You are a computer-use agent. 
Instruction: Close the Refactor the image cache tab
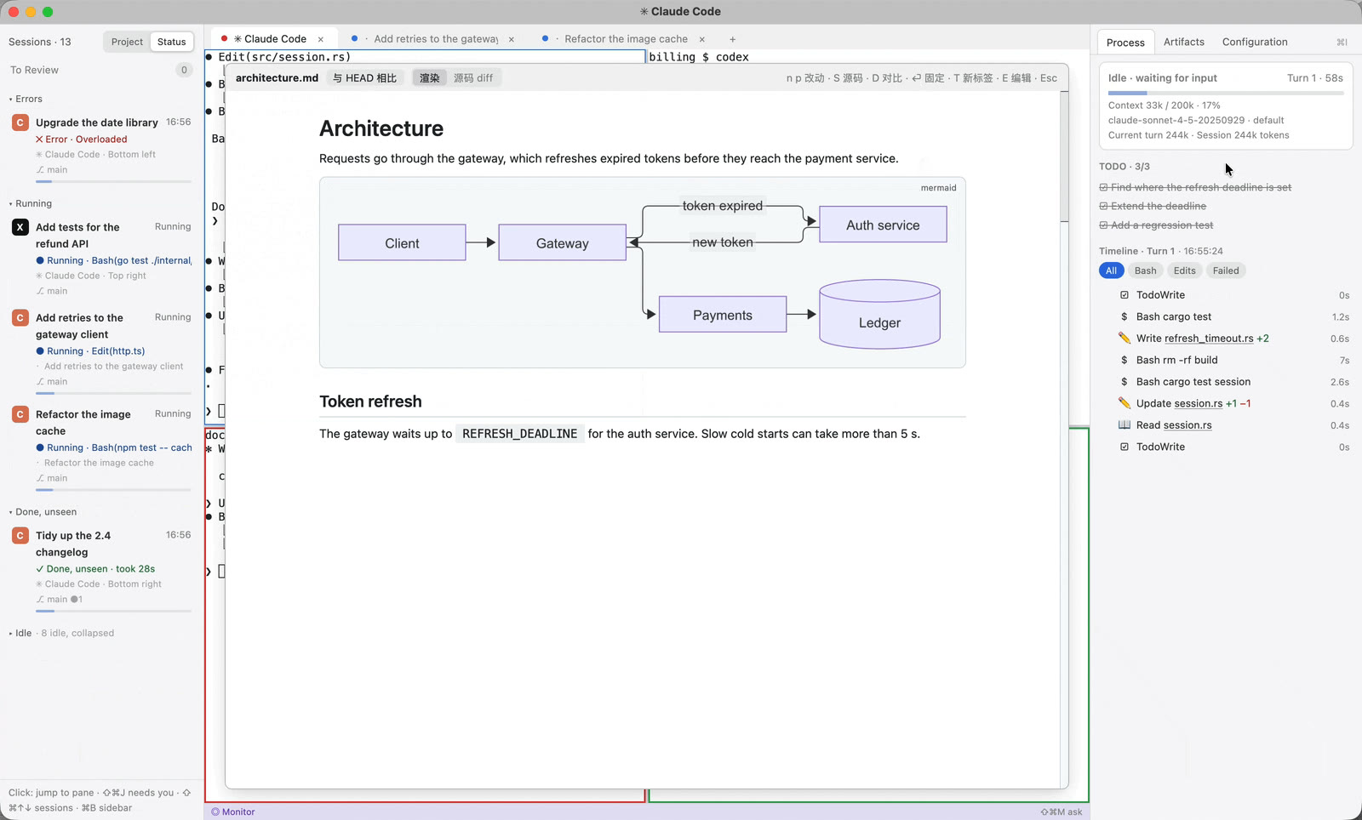[702, 39]
